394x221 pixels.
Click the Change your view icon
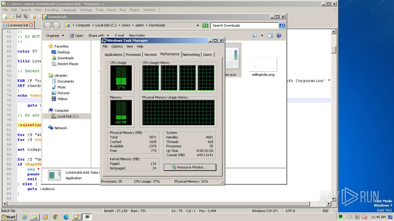tap(255, 36)
